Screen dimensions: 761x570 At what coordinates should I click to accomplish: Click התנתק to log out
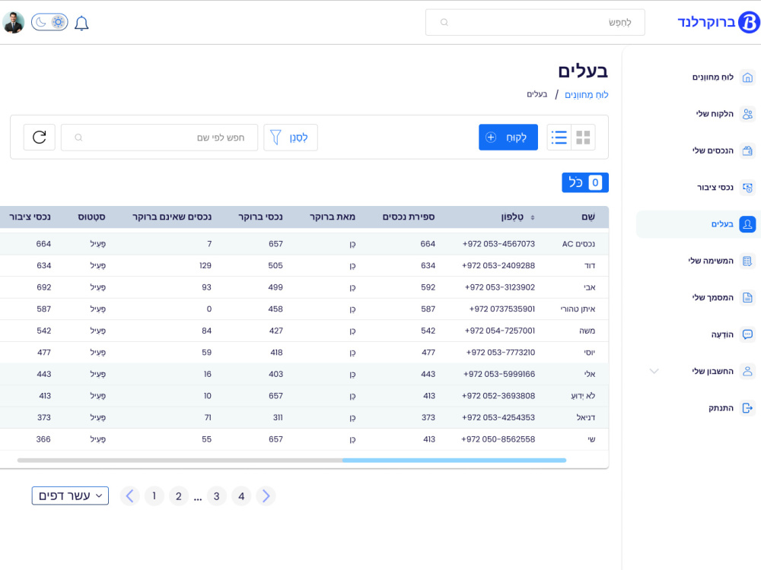pyautogui.click(x=721, y=408)
